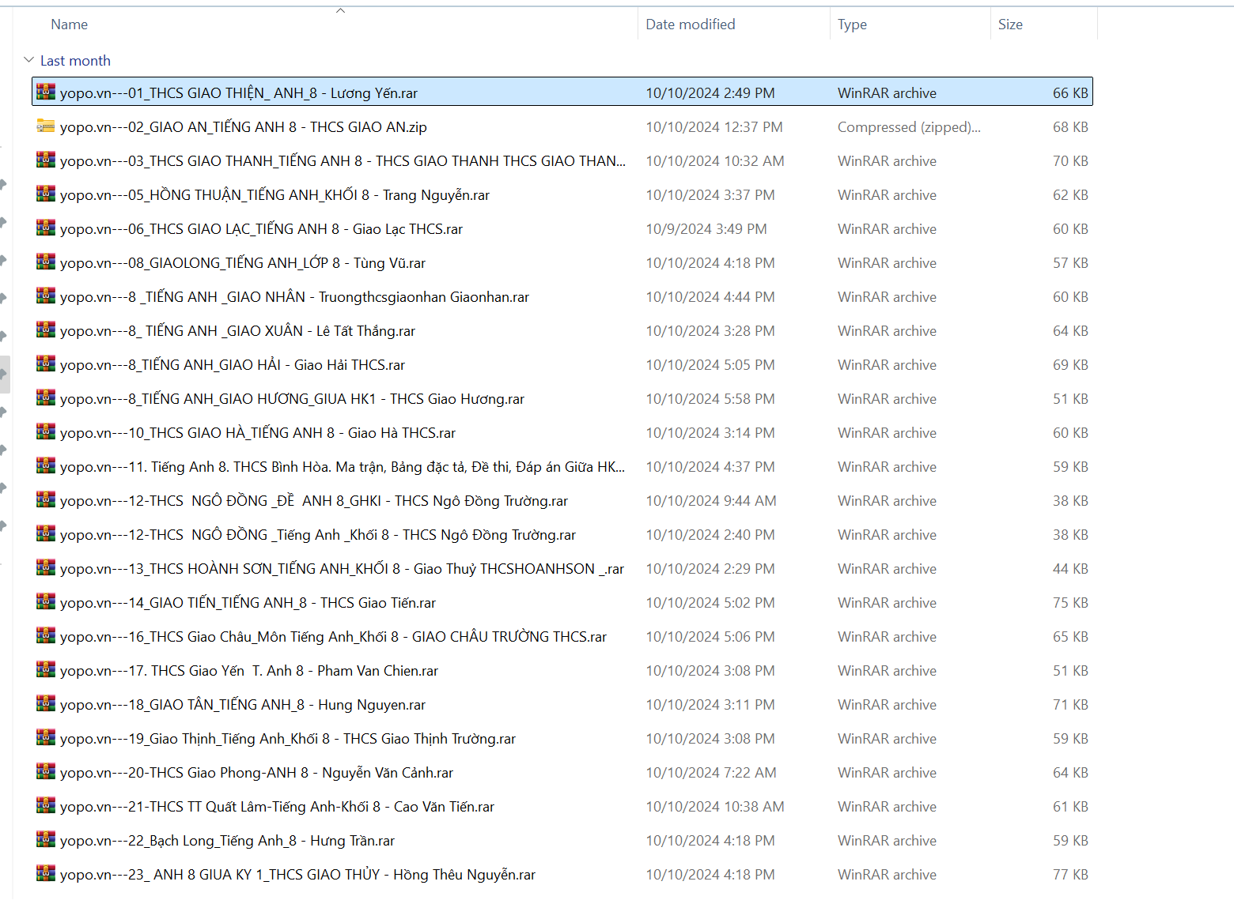
Task: Click the WinRAR icon of 10_THCS GIAO HÀ file
Action: [46, 431]
